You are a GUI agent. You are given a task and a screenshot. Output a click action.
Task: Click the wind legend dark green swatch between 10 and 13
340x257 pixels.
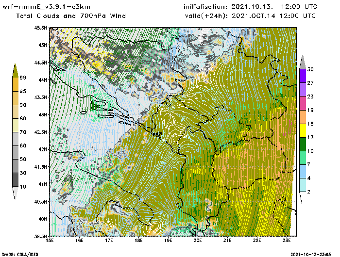[x=303, y=144]
